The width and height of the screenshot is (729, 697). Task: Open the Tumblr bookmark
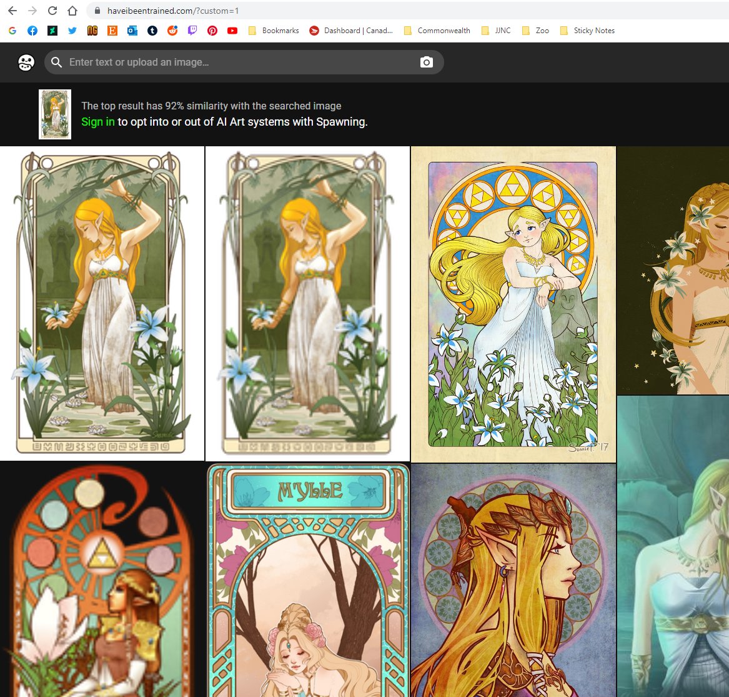pyautogui.click(x=152, y=31)
